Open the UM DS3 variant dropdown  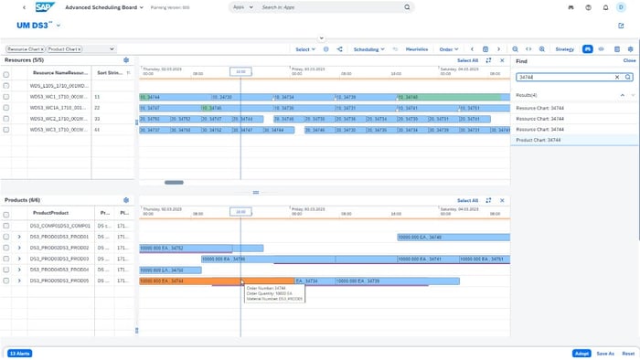(x=59, y=26)
